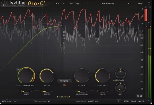Adjust the Ratio knob
Image resolution: width=154 pixels, height=105 pixels.
pyautogui.click(x=47, y=76)
